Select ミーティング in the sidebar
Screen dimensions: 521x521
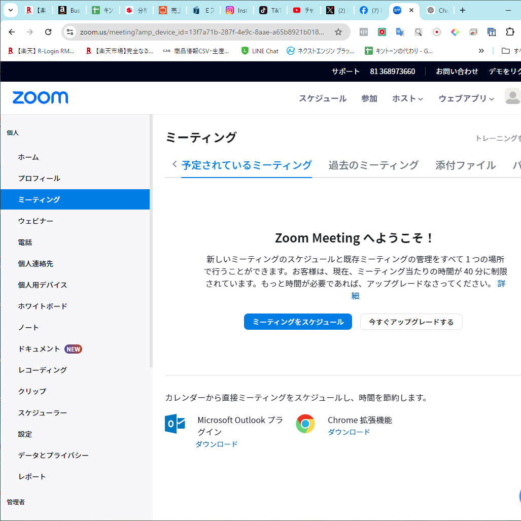[75, 200]
